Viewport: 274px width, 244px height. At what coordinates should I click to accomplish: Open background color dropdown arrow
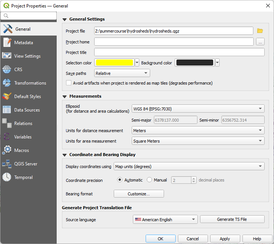click(217, 62)
